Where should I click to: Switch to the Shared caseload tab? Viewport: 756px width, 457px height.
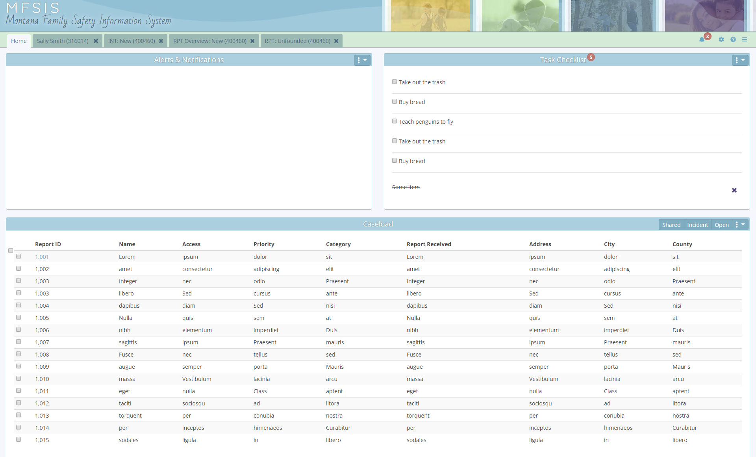coord(671,224)
